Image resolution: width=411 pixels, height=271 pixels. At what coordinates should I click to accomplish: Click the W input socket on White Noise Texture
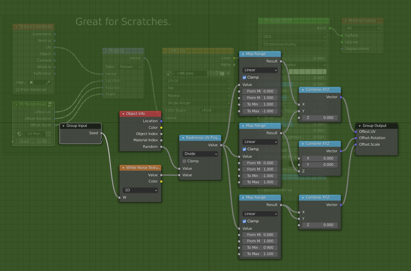pyautogui.click(x=119, y=198)
